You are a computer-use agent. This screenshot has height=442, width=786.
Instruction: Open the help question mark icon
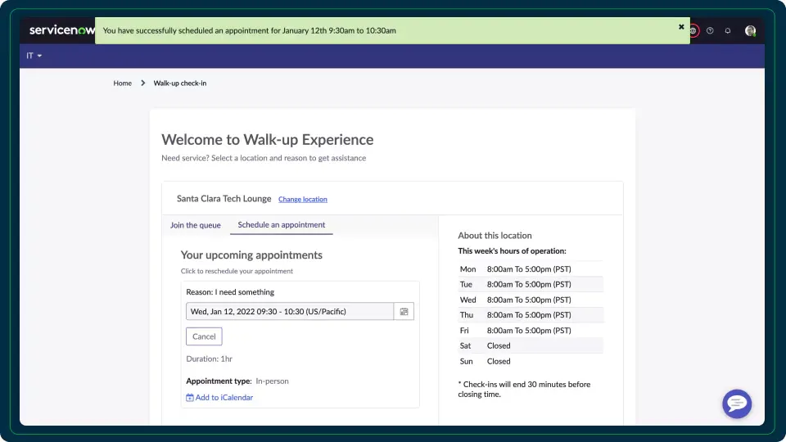[x=710, y=31]
